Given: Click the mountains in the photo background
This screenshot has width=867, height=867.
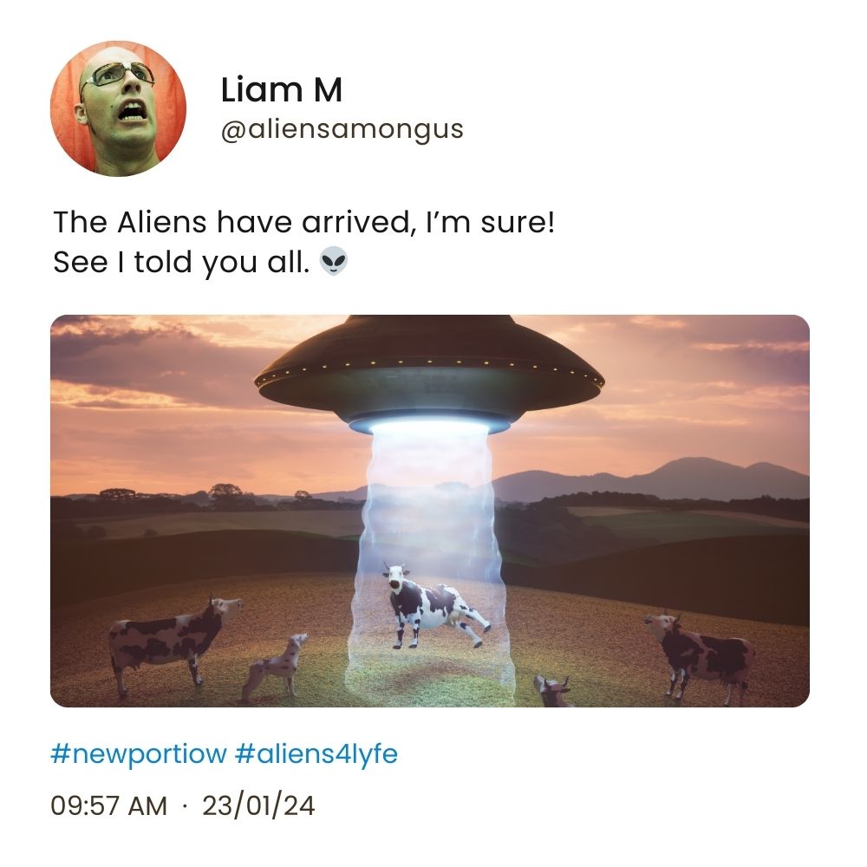Looking at the screenshot, I should [653, 480].
